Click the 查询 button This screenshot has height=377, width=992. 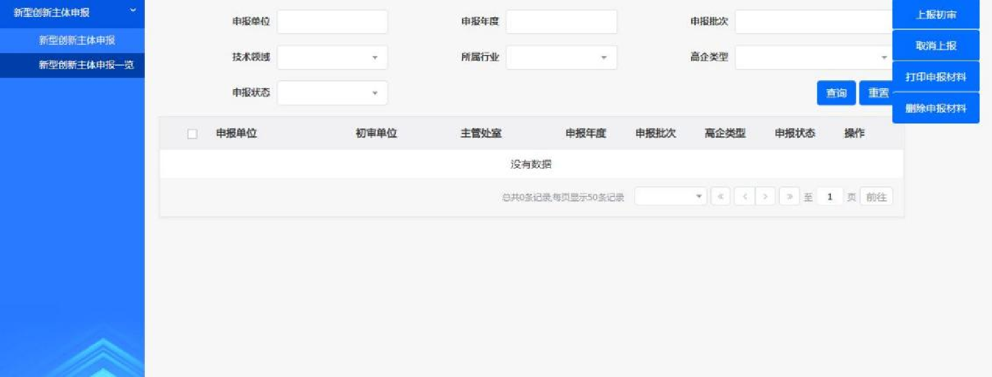click(x=836, y=93)
